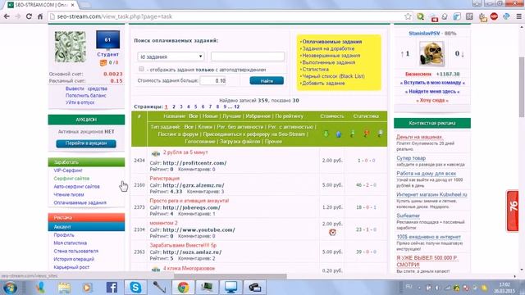Select Авто-серфинг сайтов link
525x295 pixels.
(76, 186)
